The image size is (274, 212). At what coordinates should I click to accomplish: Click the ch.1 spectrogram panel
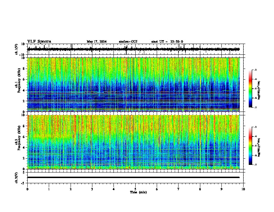[x=134, y=85]
